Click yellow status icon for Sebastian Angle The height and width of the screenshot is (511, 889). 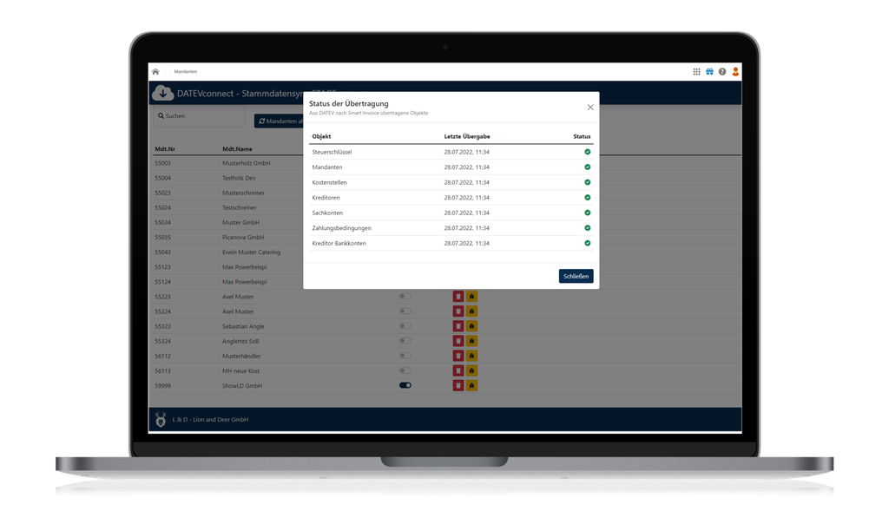[471, 325]
